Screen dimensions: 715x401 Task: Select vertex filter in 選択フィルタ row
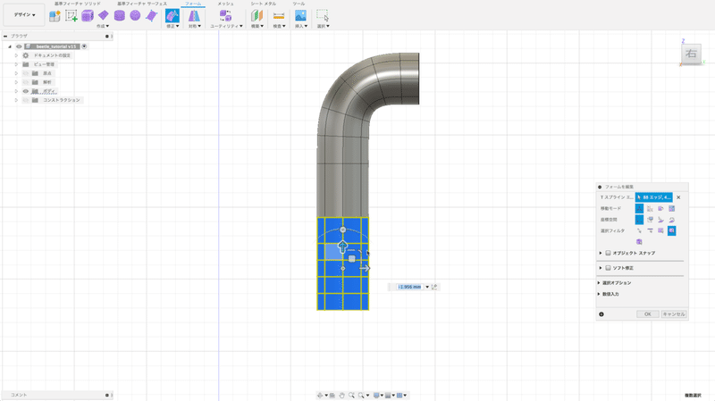(639, 231)
